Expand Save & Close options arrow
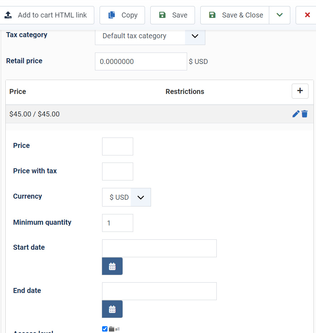The height and width of the screenshot is (333, 316). click(x=280, y=15)
